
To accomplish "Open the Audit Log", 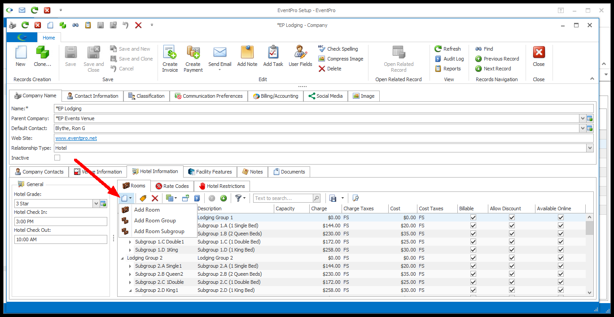I will point(449,59).
